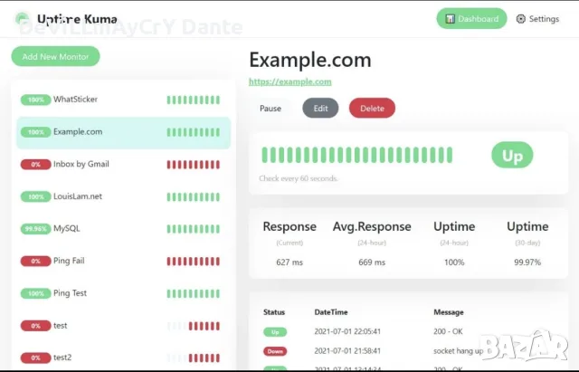579x372 pixels.
Task: Select the test monitor row
Action: [123, 326]
